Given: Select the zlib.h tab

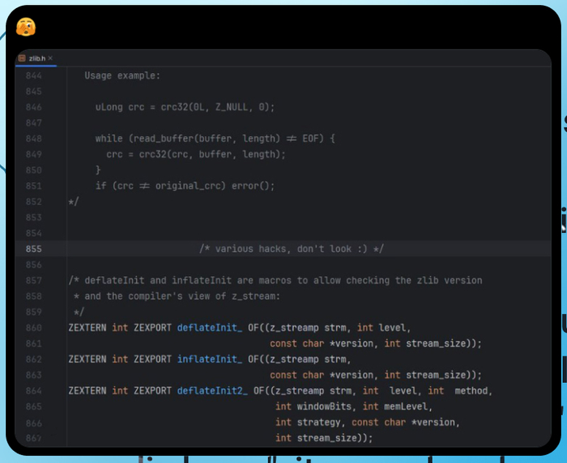Looking at the screenshot, I should click(36, 58).
